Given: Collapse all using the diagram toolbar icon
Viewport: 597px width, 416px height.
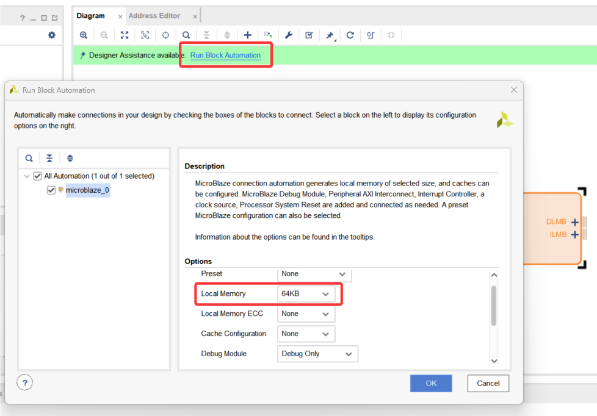Looking at the screenshot, I should click(x=206, y=35).
